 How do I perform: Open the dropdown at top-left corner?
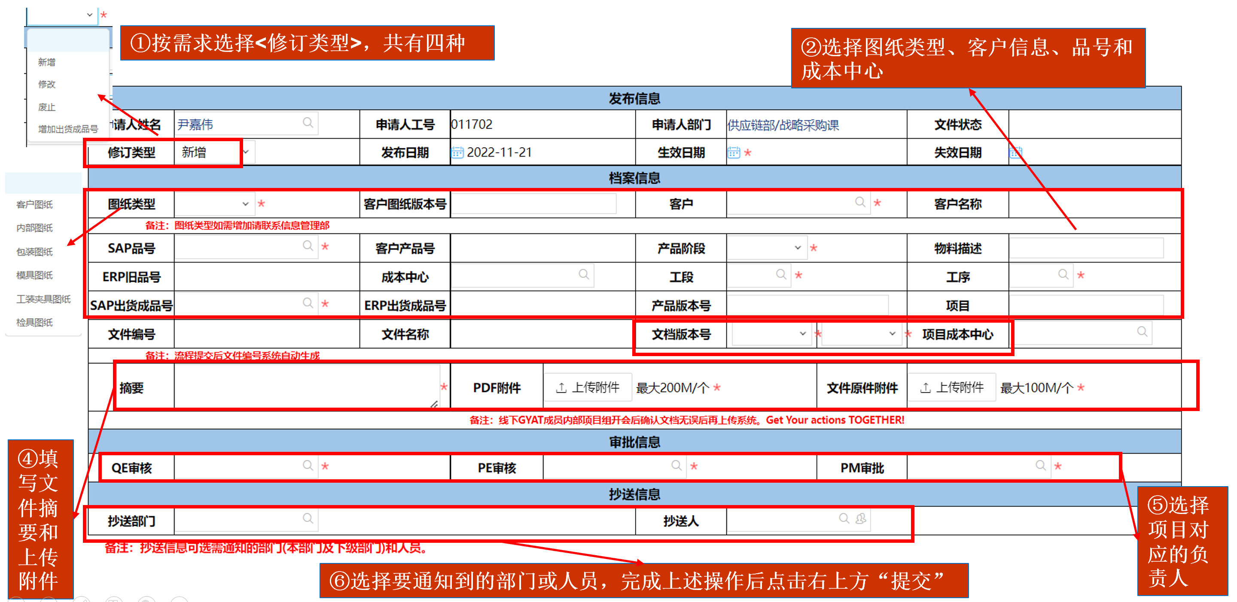click(x=62, y=15)
